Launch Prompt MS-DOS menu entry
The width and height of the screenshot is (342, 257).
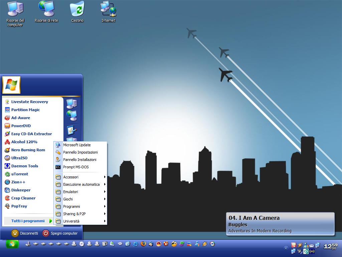point(80,167)
